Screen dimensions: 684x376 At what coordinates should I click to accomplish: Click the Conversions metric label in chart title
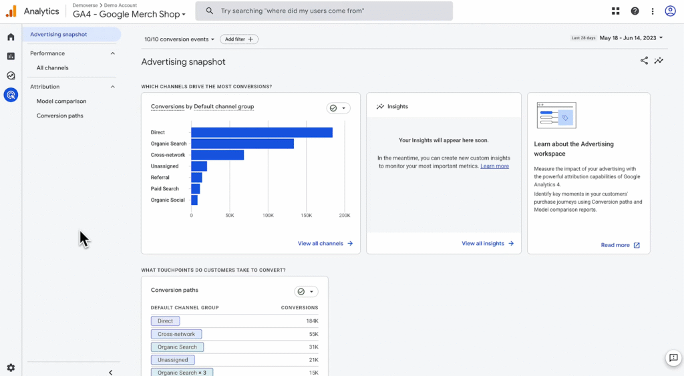168,106
